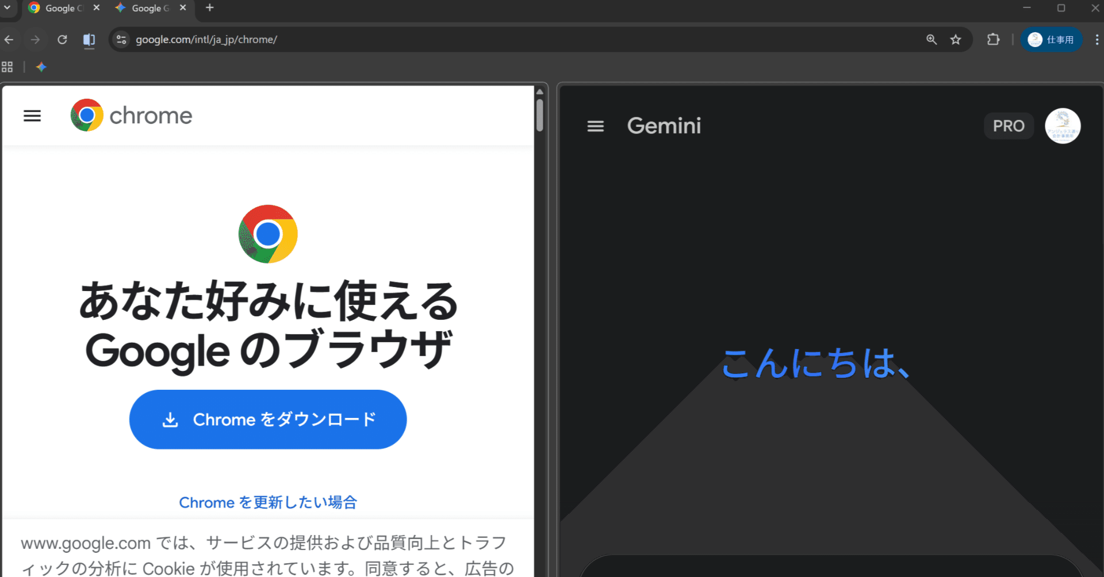
Task: Click the Chrome をダウンロード button
Action: point(268,420)
